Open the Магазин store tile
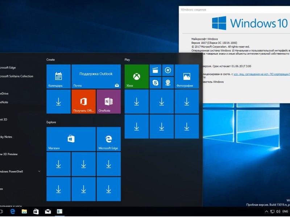290x217 pixels. click(71, 139)
